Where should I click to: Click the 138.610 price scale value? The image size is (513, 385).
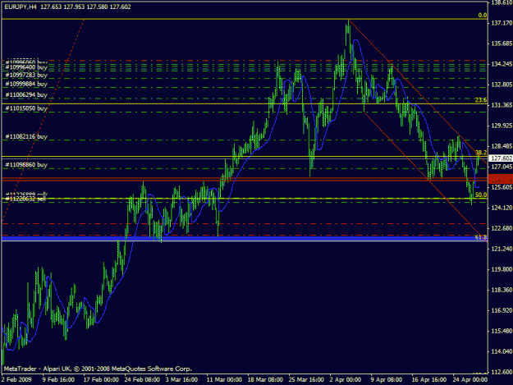tap(502, 2)
